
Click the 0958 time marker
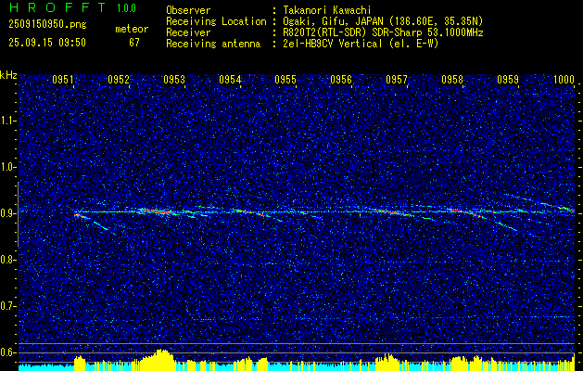click(x=452, y=80)
